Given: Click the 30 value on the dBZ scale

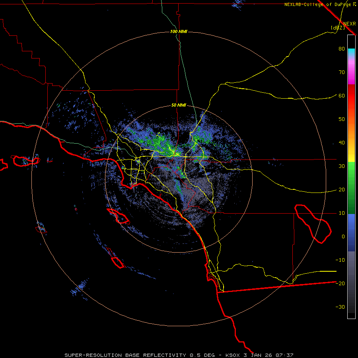Looking at the screenshot, I should coord(342,166).
